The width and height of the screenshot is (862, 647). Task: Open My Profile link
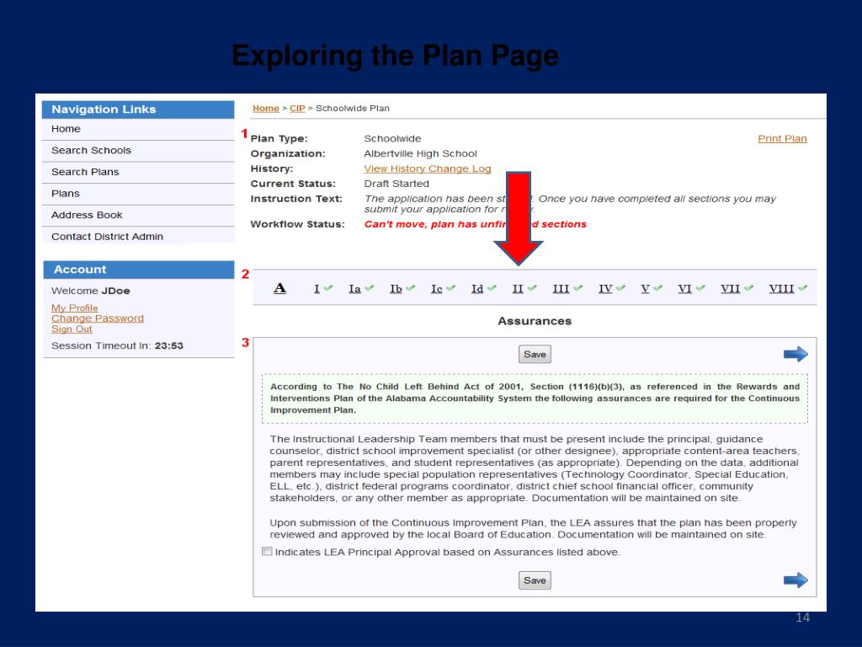tap(75, 308)
